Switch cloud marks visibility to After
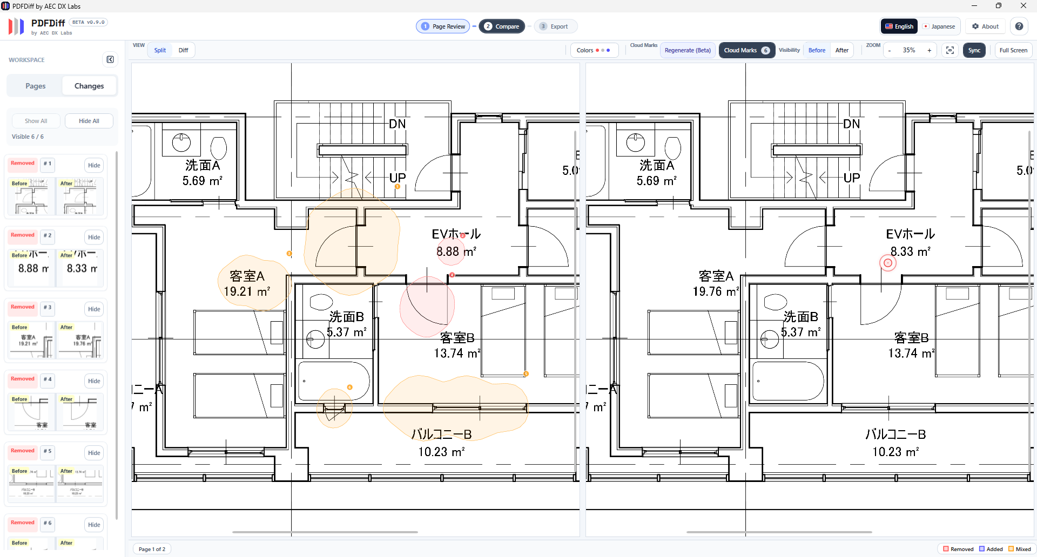Image resolution: width=1037 pixels, height=557 pixels. tap(841, 50)
